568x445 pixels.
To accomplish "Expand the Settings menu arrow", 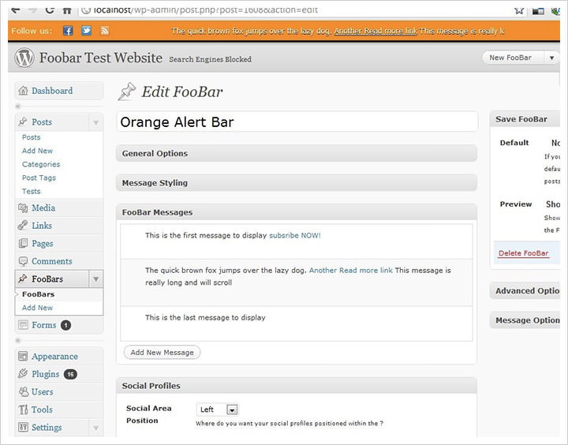I will pos(96,428).
